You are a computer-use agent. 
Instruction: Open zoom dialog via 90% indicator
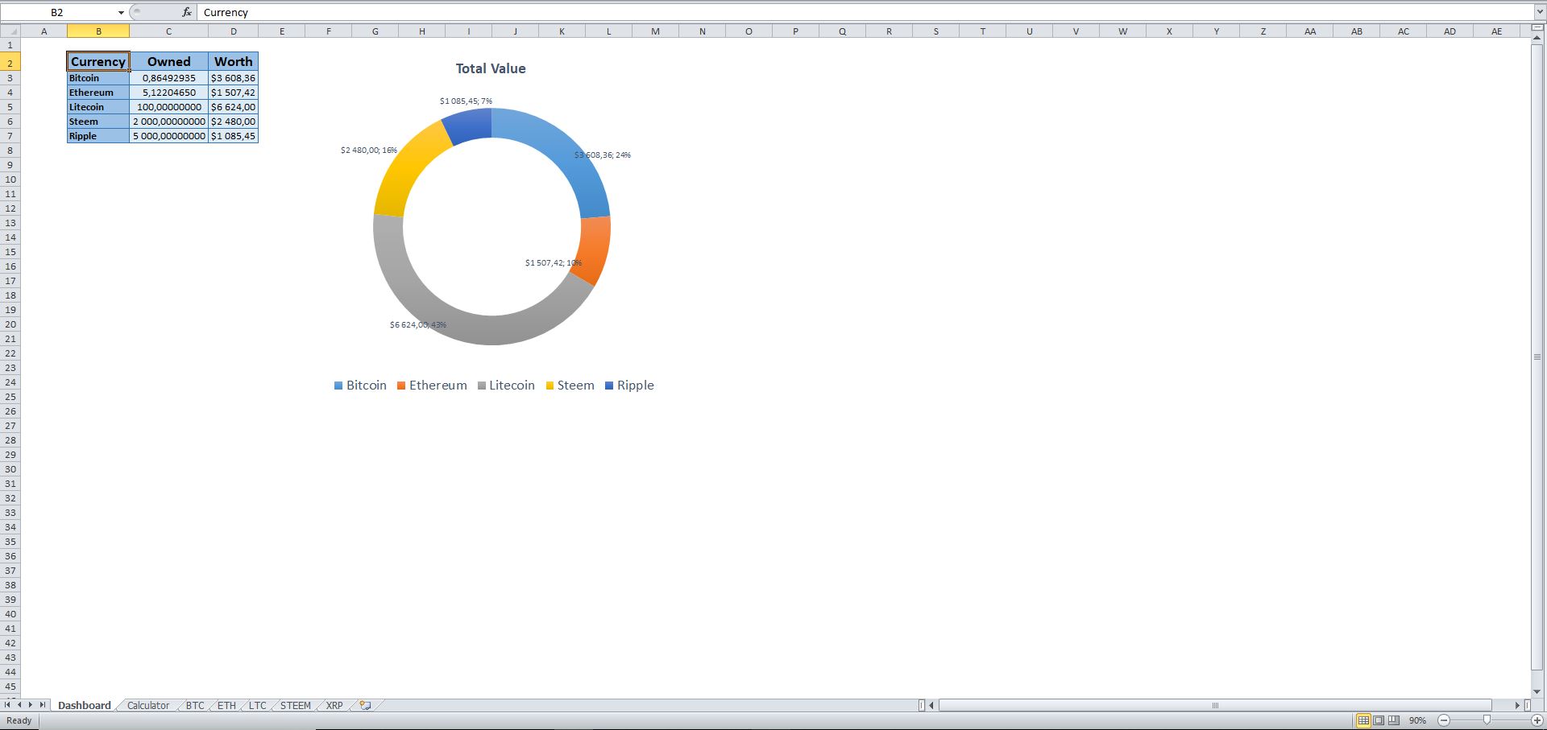click(x=1417, y=720)
